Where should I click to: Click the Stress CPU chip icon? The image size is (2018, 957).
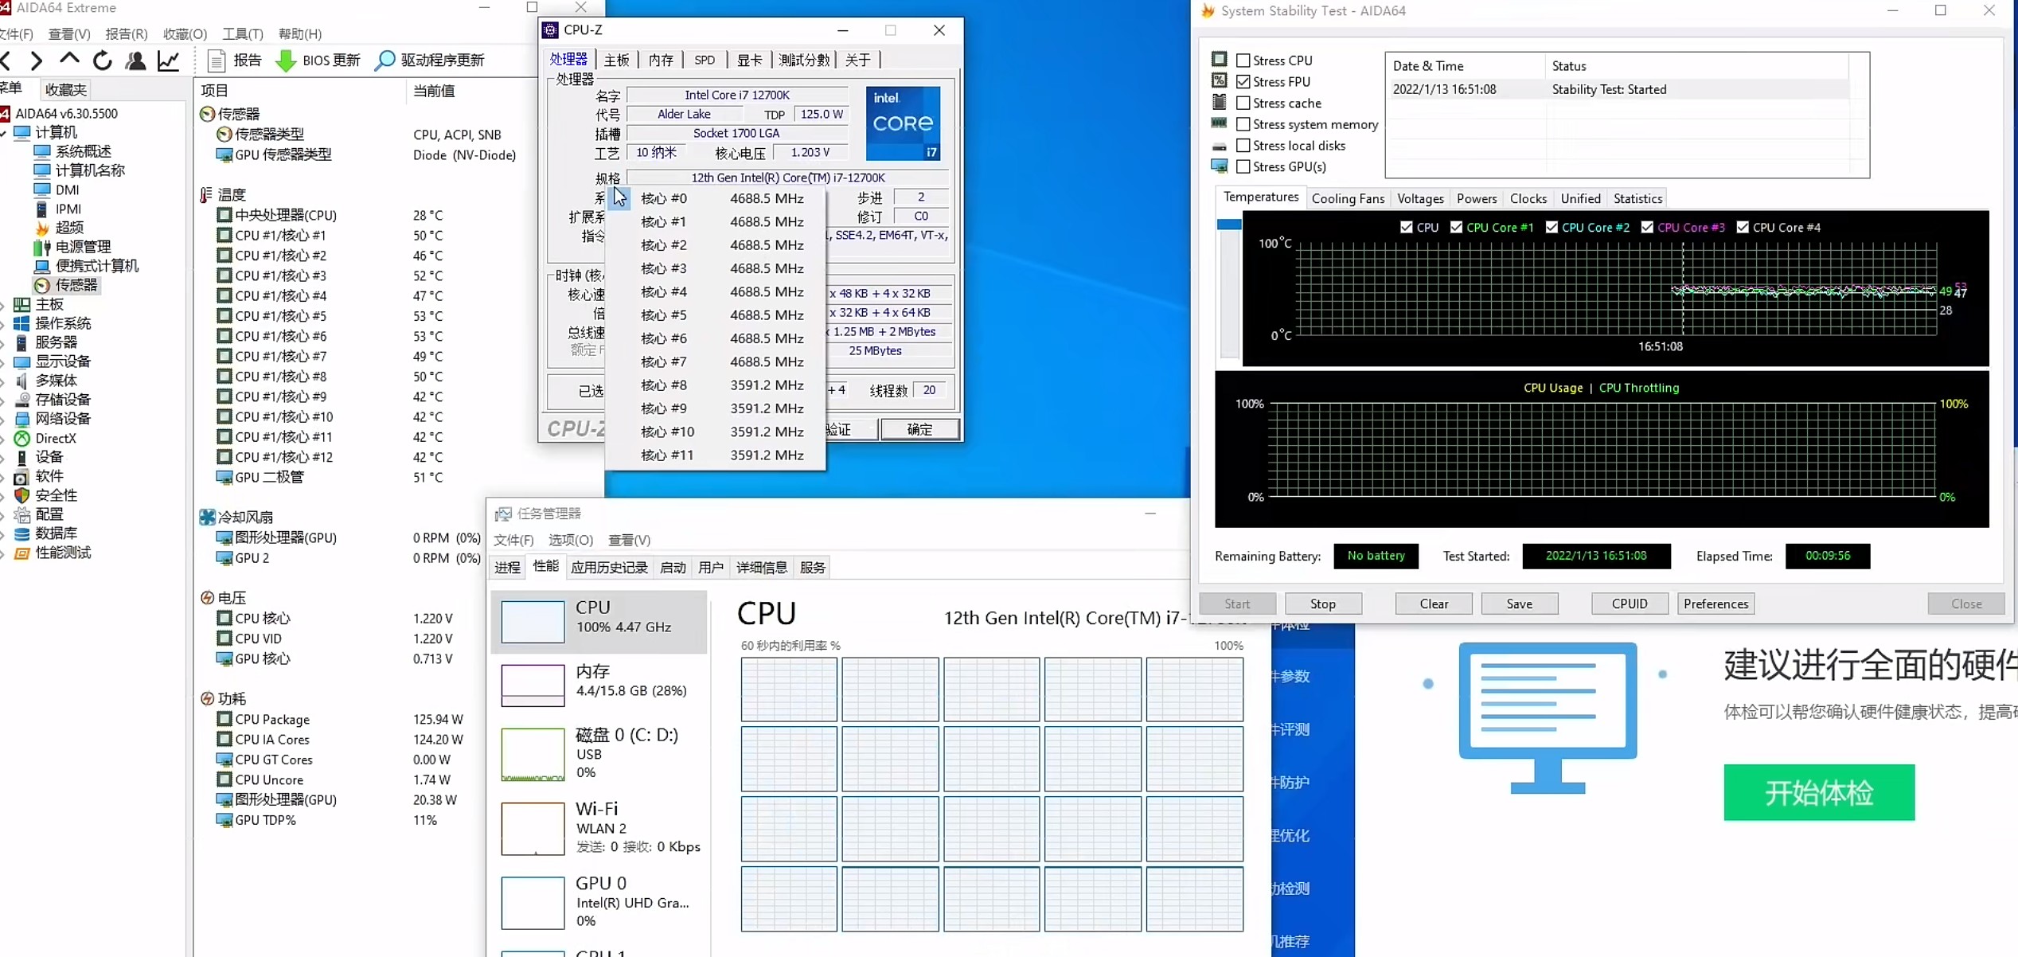[x=1219, y=60]
